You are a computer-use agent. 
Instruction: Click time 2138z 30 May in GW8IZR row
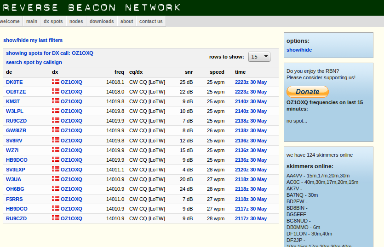251,130
